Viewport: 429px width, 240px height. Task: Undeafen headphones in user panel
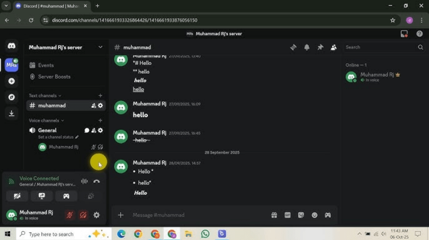click(83, 215)
